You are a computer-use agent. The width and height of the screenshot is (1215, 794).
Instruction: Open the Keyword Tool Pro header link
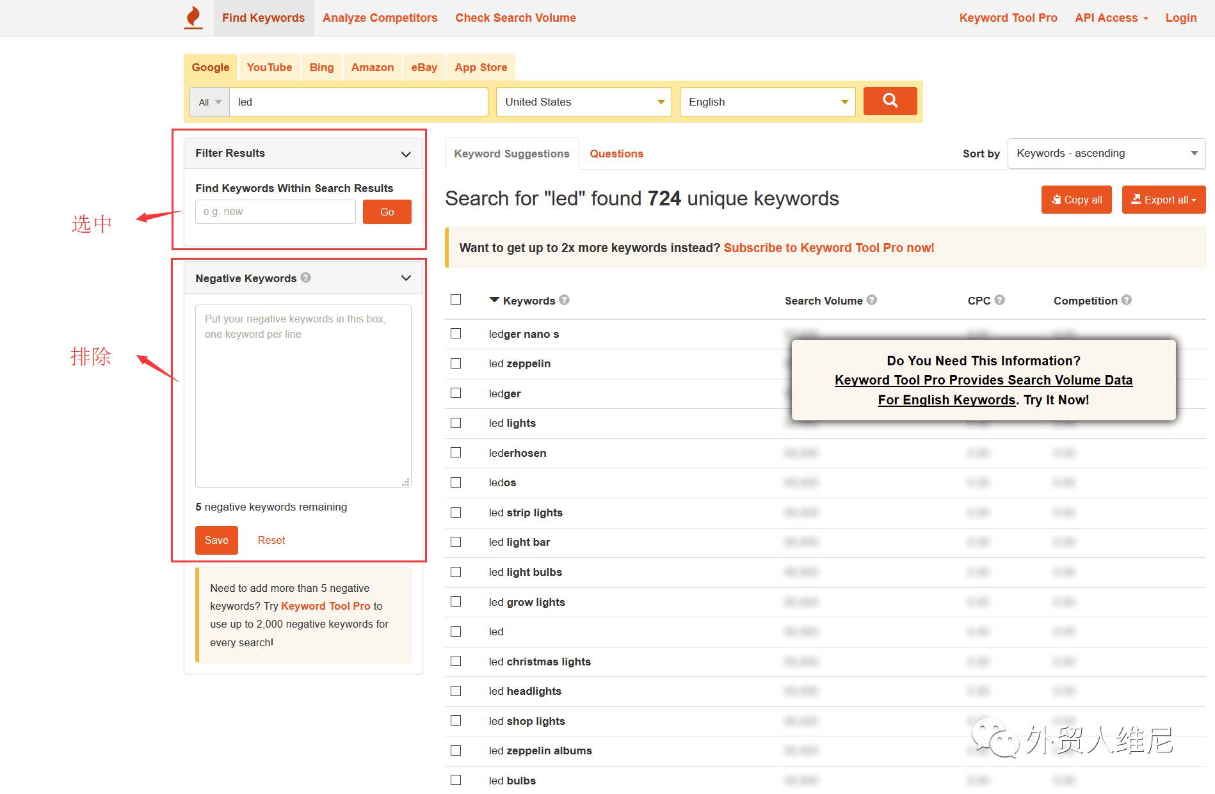pyautogui.click(x=1008, y=18)
